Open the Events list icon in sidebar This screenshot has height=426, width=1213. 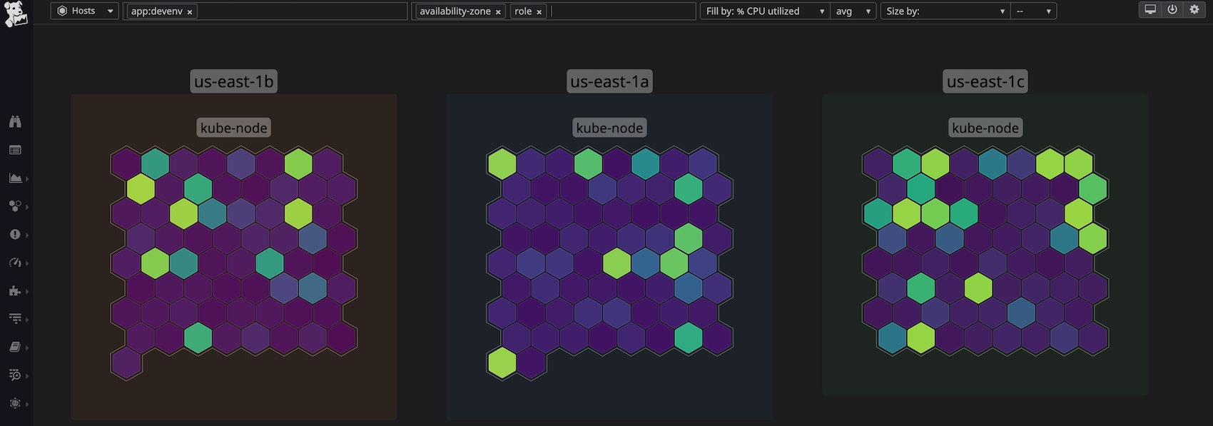click(x=15, y=150)
